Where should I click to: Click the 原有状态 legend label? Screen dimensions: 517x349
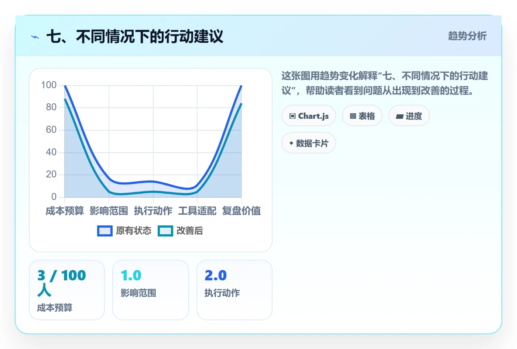[133, 231]
